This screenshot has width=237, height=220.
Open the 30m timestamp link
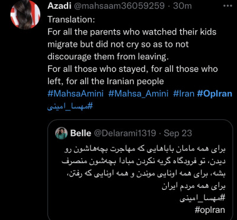(182, 6)
